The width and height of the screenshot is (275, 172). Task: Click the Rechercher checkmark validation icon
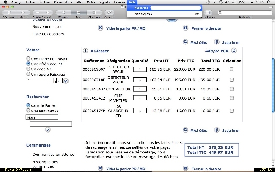pos(48,130)
